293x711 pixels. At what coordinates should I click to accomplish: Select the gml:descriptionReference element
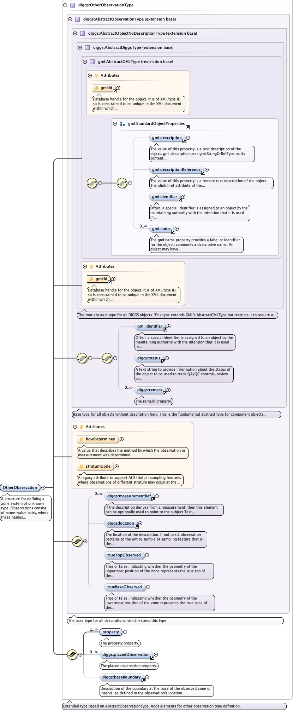[x=176, y=169]
